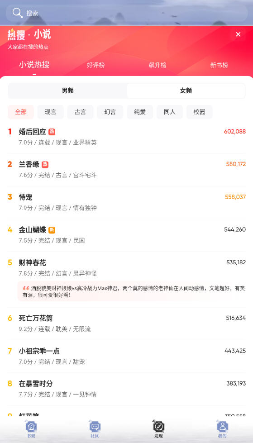This screenshot has width=253, height=443.
Task: Select the 全部 category filter
Action: [21, 112]
